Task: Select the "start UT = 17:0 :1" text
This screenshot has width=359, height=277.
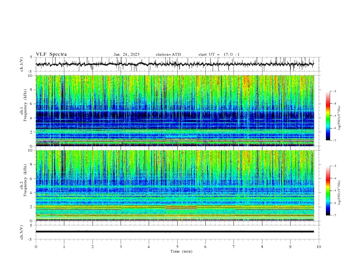Action: [x=219, y=54]
